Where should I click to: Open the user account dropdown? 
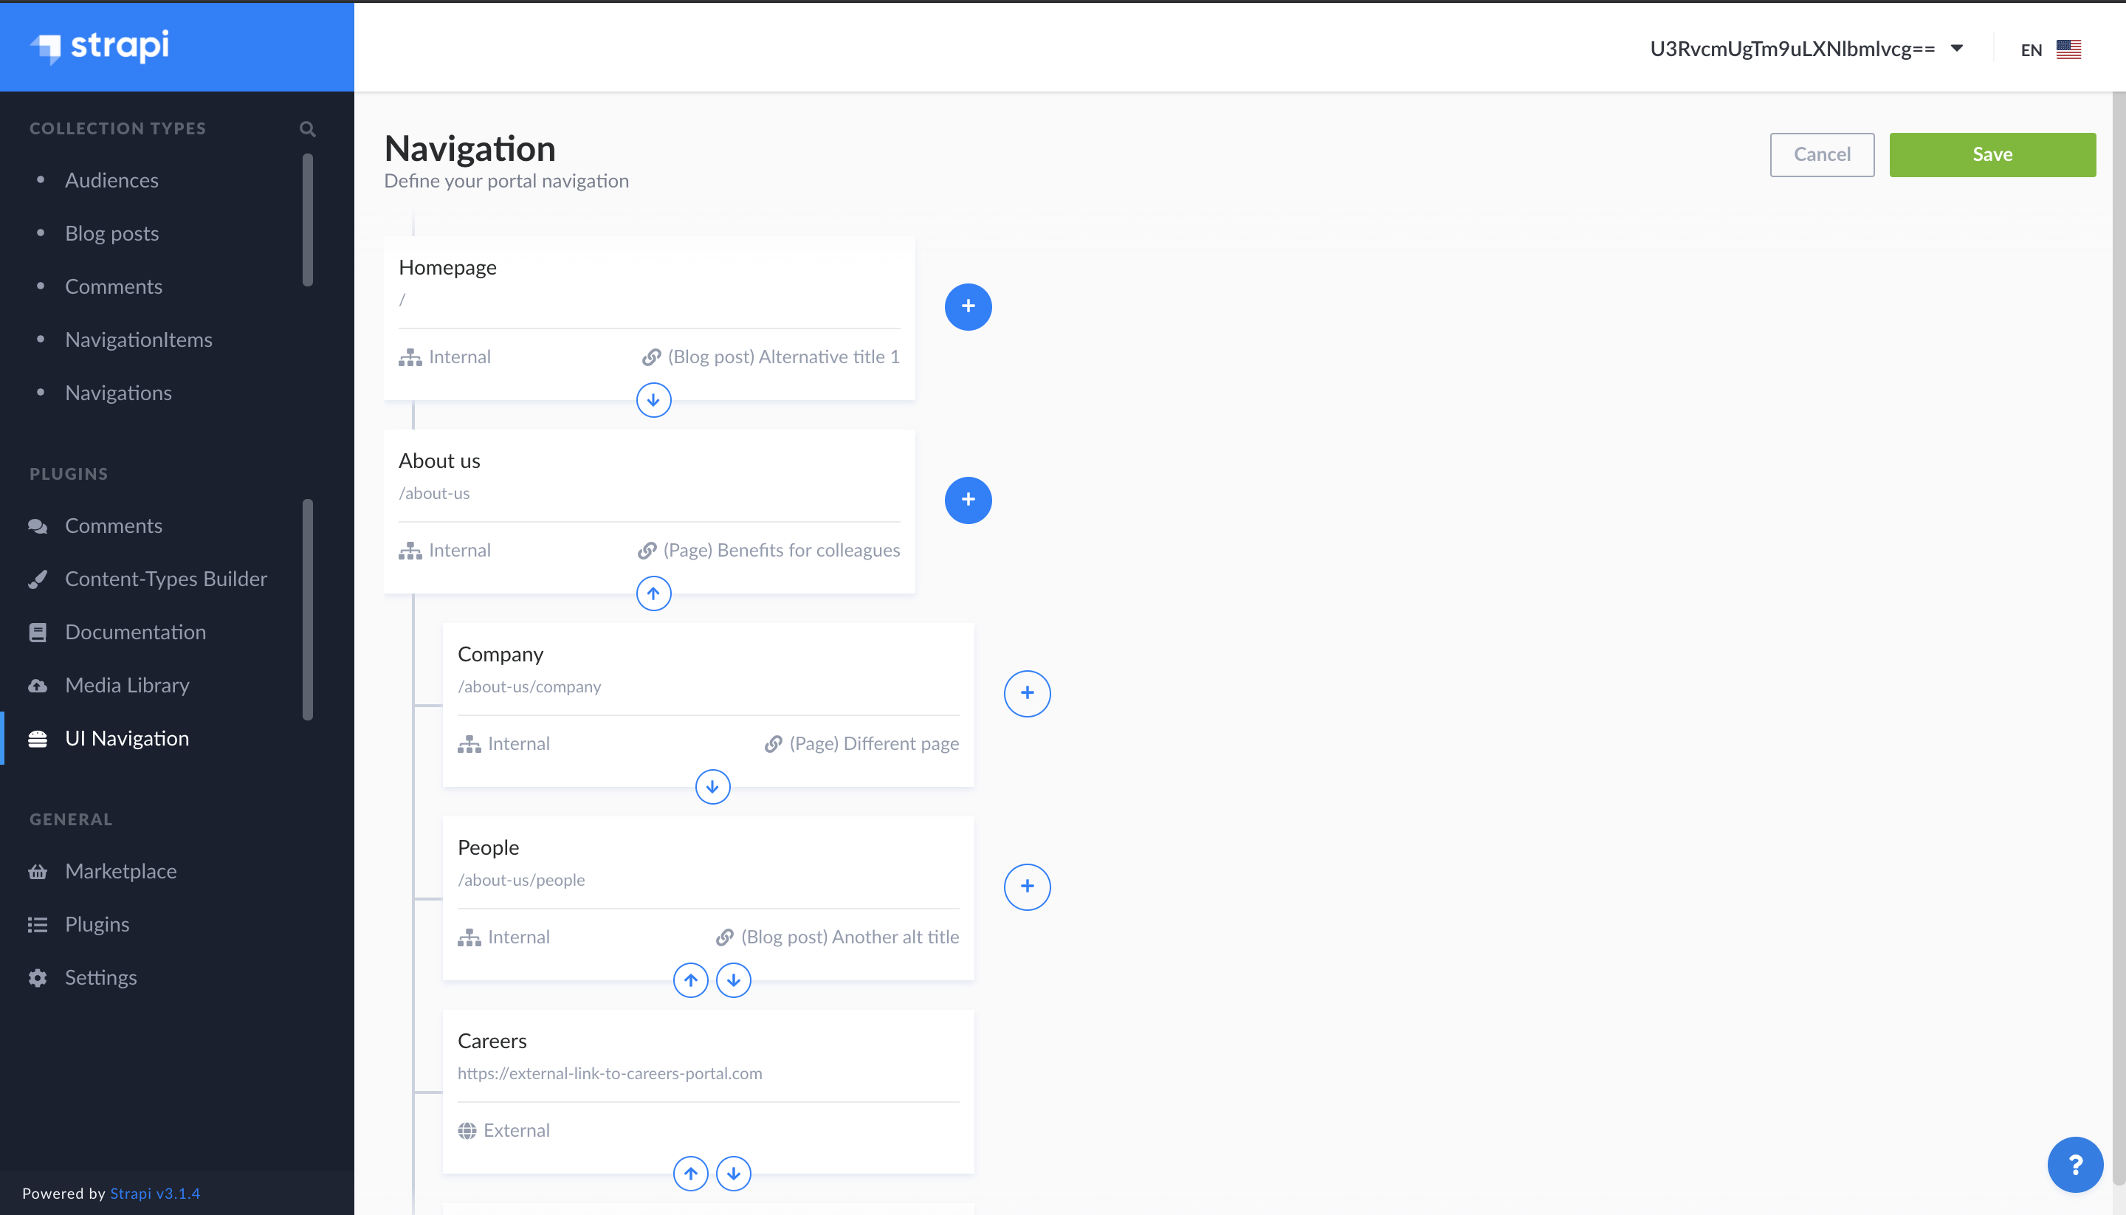click(1806, 49)
